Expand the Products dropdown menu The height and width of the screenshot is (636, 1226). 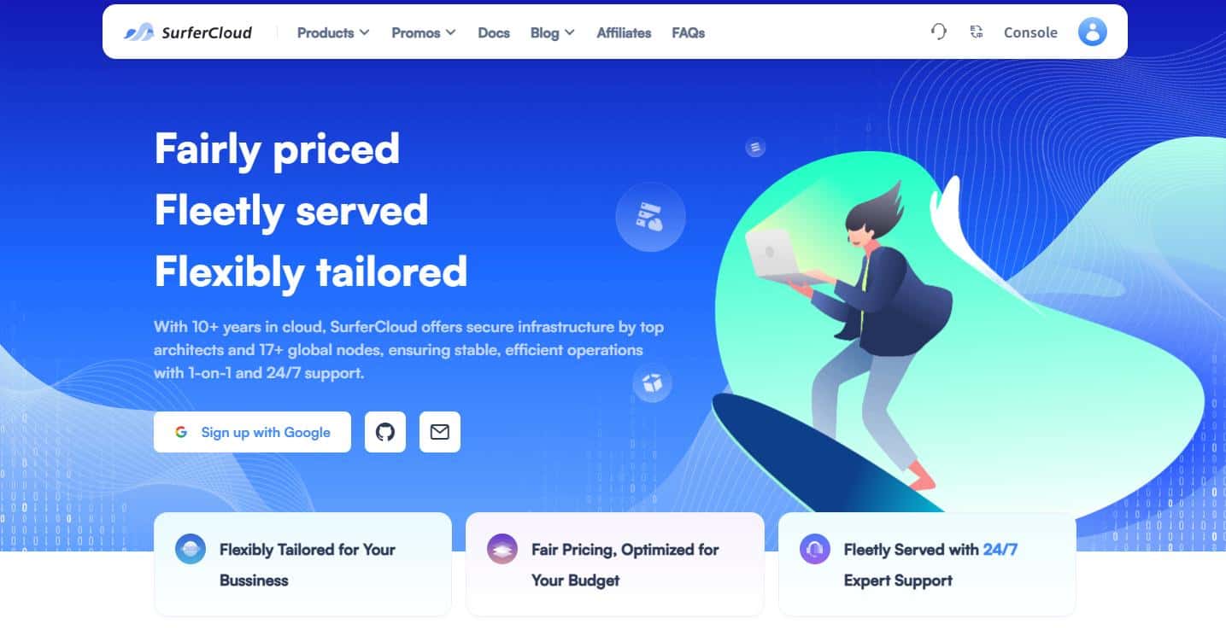[x=333, y=32]
